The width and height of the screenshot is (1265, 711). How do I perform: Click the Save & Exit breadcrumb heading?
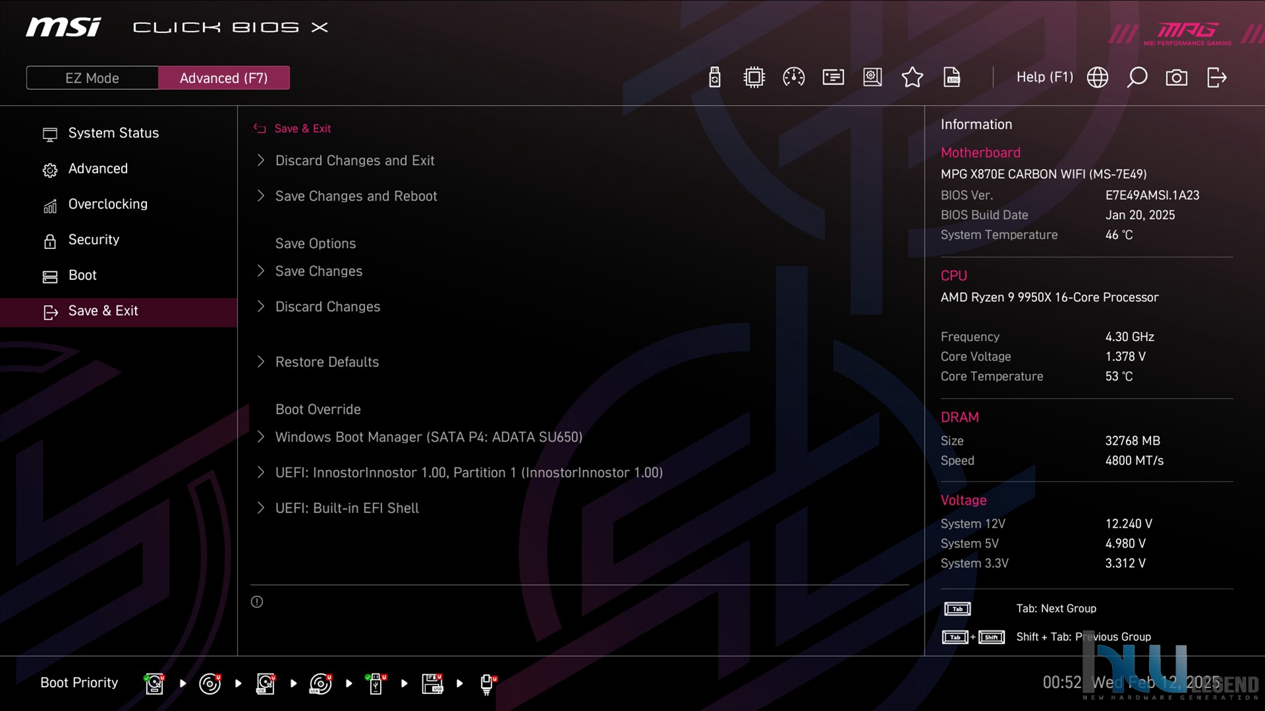point(303,128)
